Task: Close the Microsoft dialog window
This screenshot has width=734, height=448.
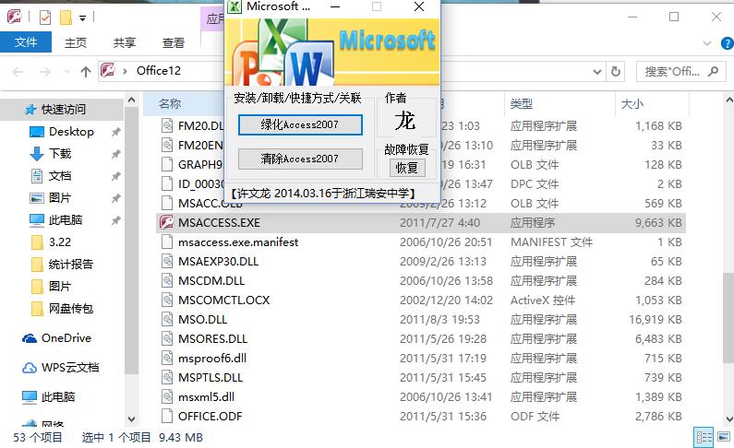Action: 419,6
